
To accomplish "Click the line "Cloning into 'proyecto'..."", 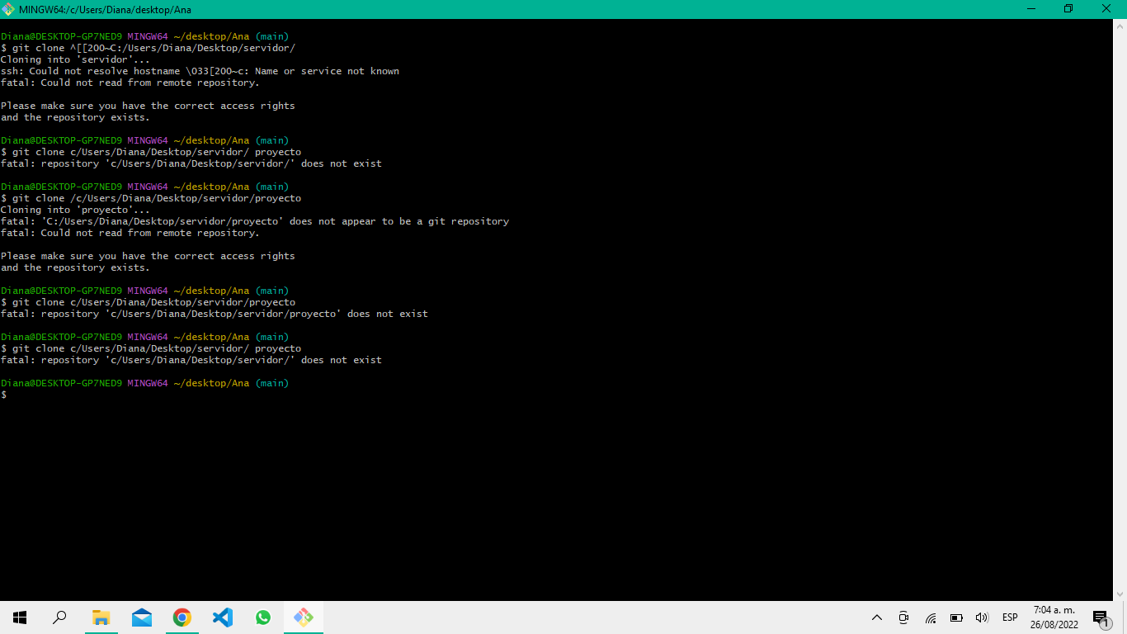I will [76, 210].
